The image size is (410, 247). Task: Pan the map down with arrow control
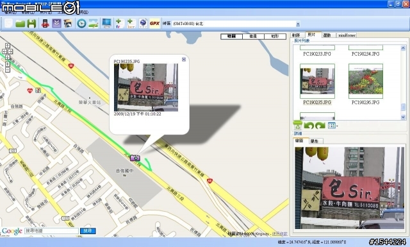tap(7, 57)
